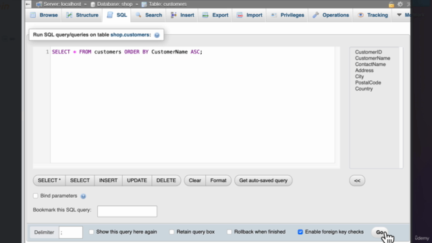Click the INSERT template button
The width and height of the screenshot is (432, 243).
click(x=108, y=180)
